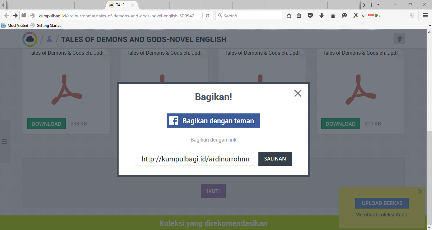This screenshot has height=230, width=432.
Task: Download the 298 KB PDF file
Action: pos(46,124)
